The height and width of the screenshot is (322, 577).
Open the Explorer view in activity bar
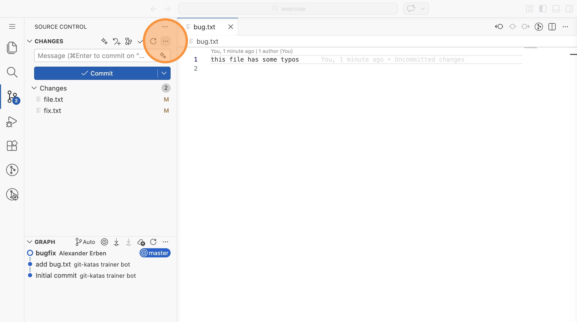click(12, 48)
